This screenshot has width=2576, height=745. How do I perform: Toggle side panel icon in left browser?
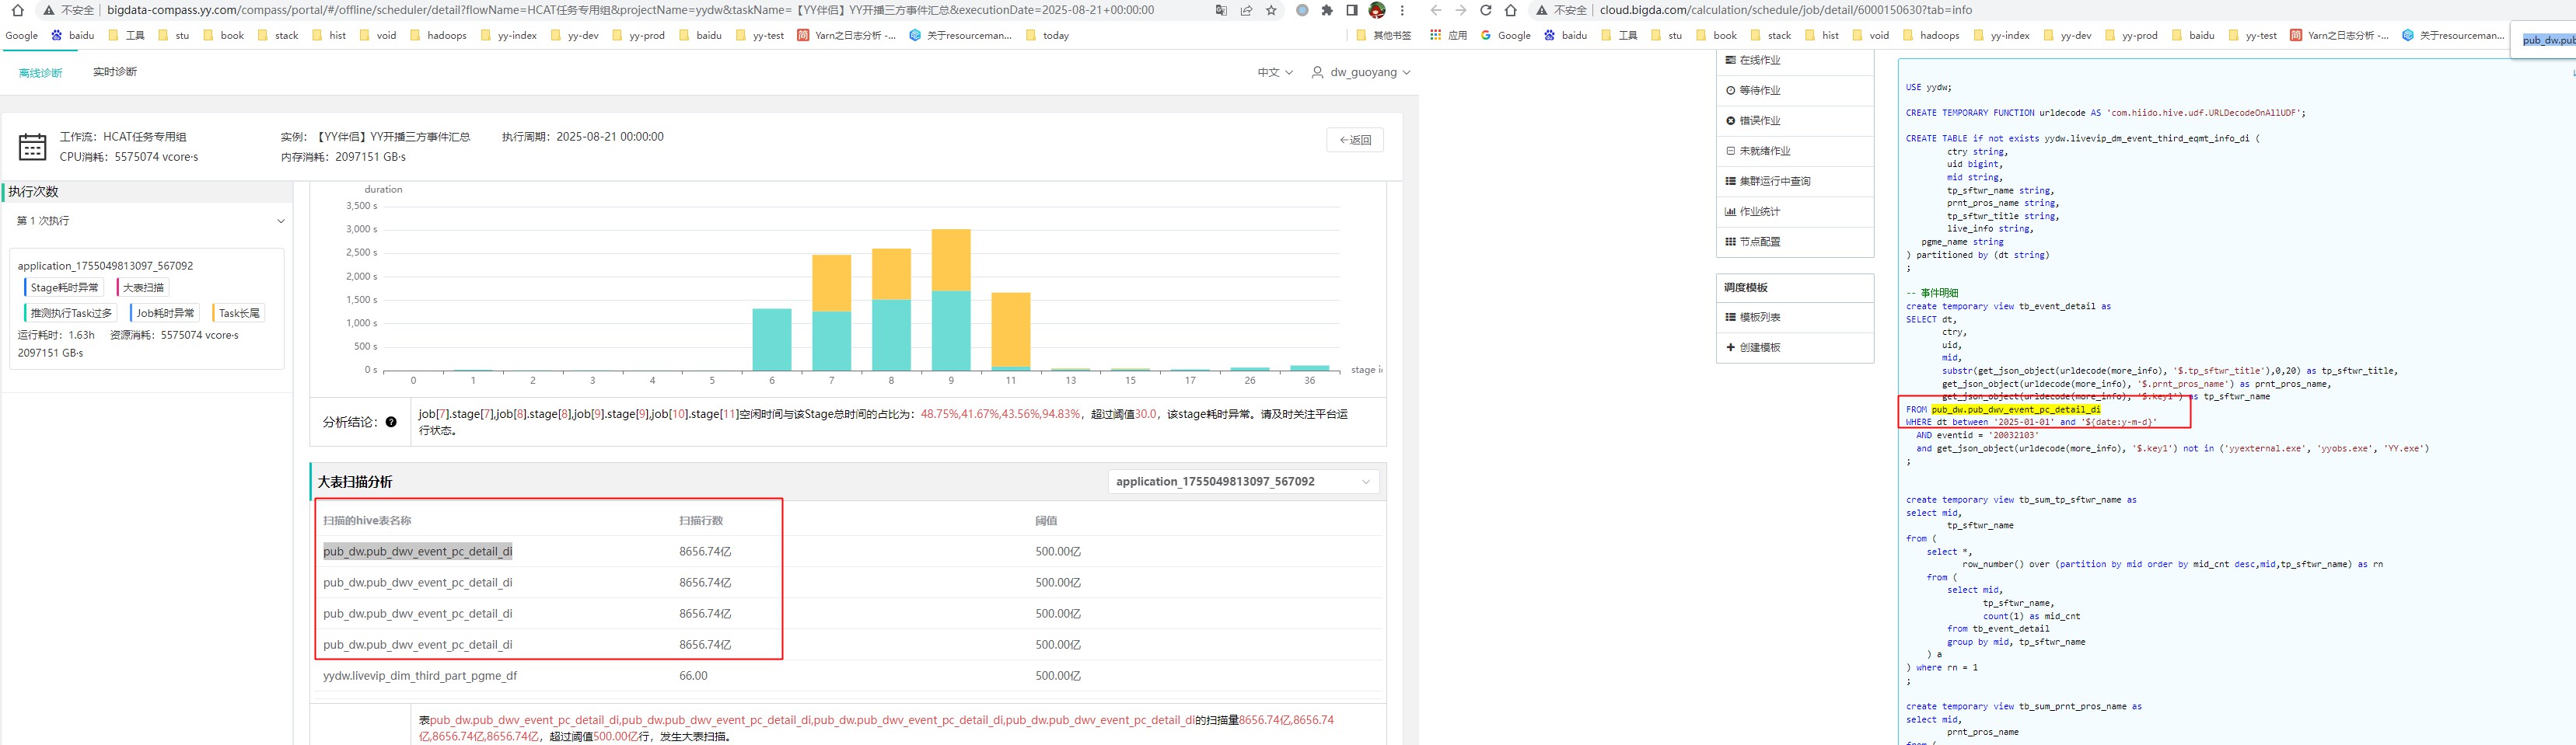pyautogui.click(x=1352, y=11)
